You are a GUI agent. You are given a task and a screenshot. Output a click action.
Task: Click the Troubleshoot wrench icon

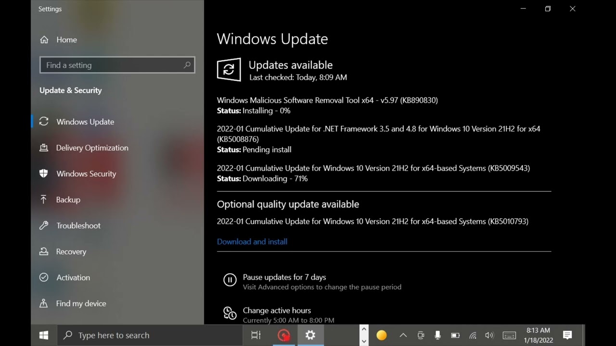tap(44, 225)
